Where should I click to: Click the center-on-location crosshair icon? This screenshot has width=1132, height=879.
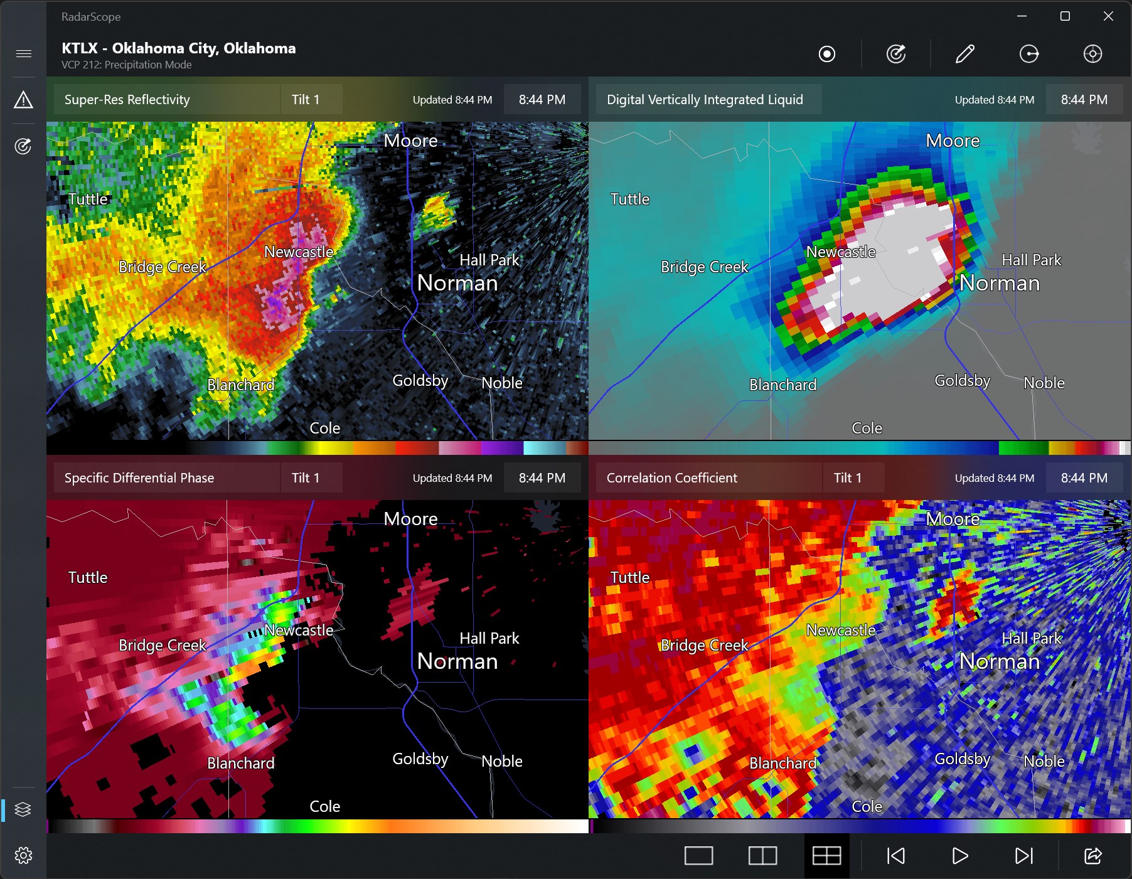pos(1092,54)
